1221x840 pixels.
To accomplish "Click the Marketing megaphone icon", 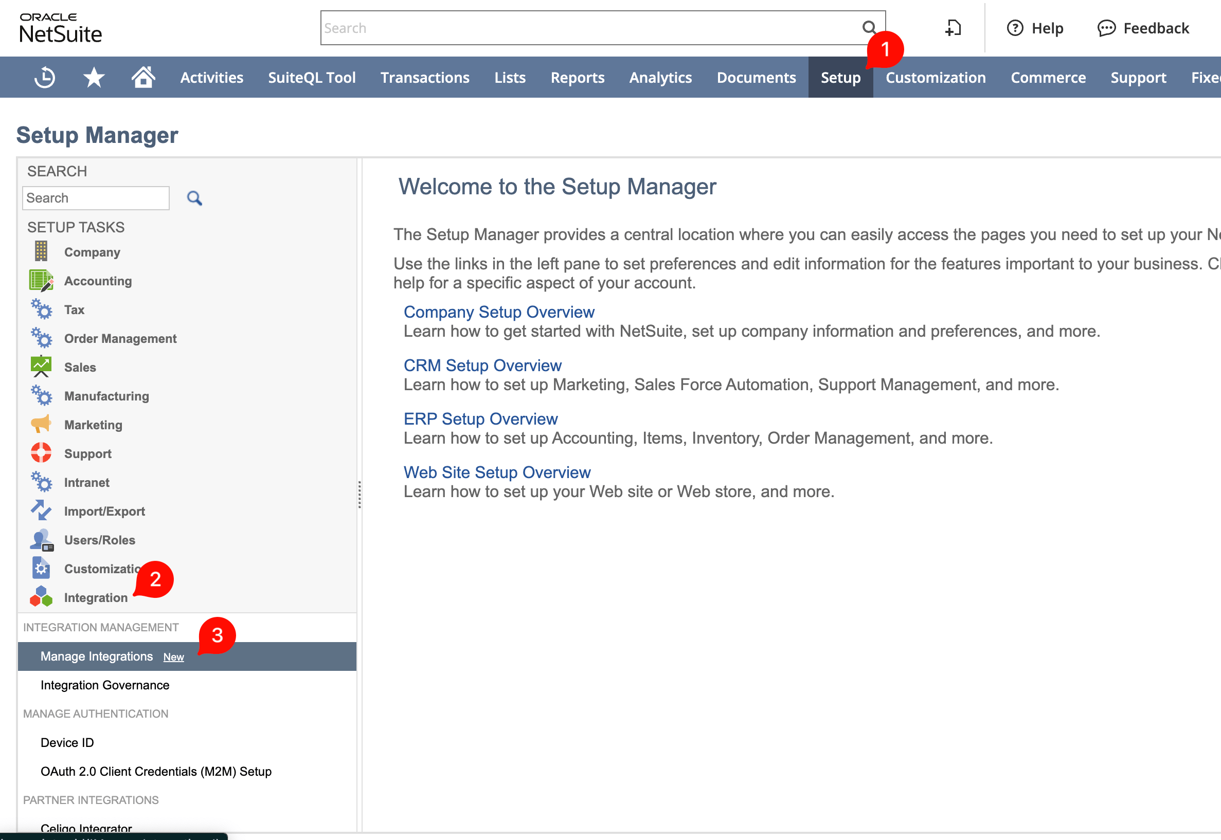I will [x=41, y=424].
